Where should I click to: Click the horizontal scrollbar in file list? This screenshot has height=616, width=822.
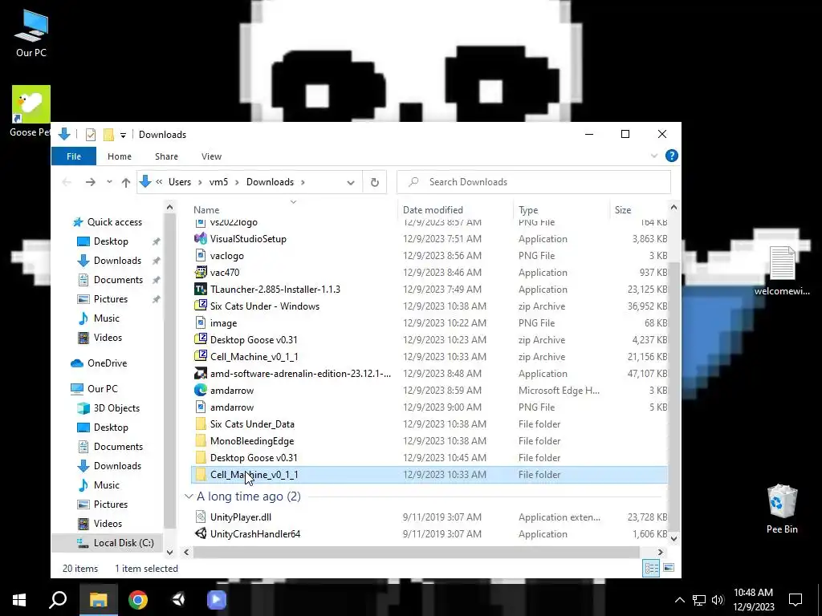(417, 552)
